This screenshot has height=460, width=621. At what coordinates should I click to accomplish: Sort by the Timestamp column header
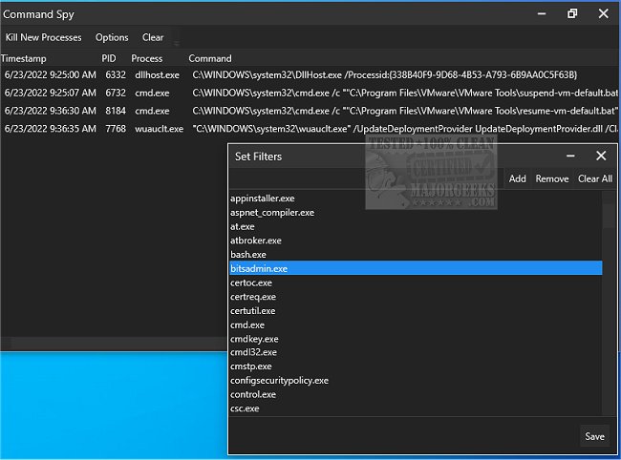tap(24, 58)
